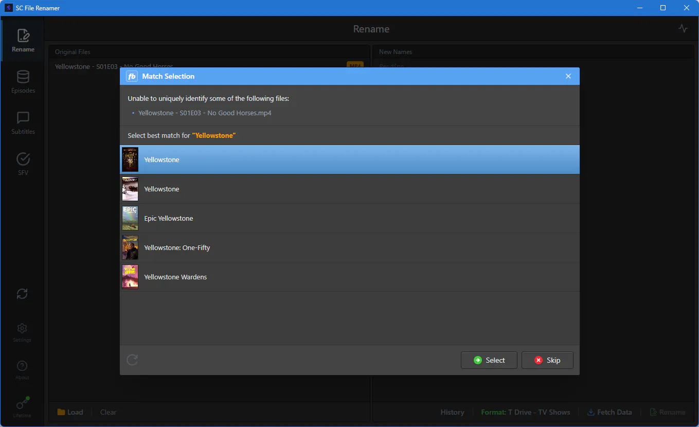Select the second Yellowstone match row

[350, 189]
